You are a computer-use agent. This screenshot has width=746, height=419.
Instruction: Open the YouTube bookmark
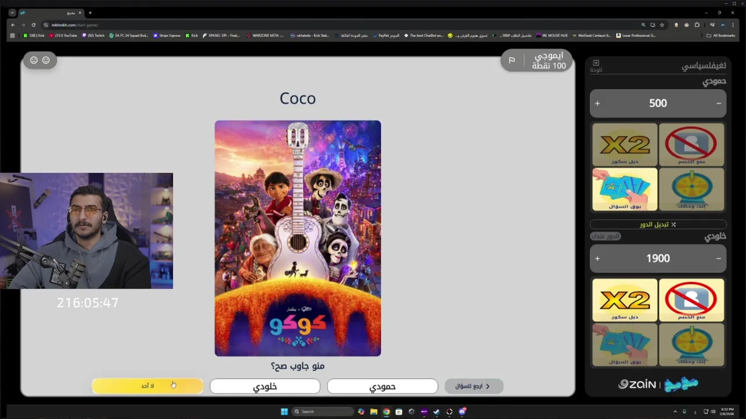pyautogui.click(x=64, y=35)
